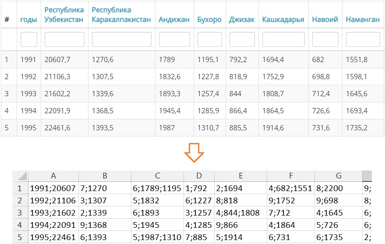Image resolution: width=385 pixels, height=244 pixels.
Task: Click the Навоий column header
Action: pyautogui.click(x=325, y=19)
